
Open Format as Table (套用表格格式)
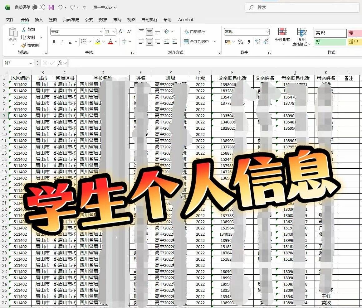click(x=301, y=37)
